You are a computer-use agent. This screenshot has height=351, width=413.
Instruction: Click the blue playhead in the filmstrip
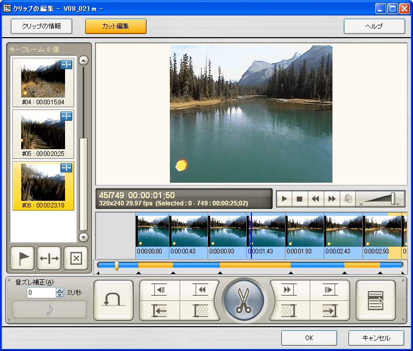pos(251,236)
